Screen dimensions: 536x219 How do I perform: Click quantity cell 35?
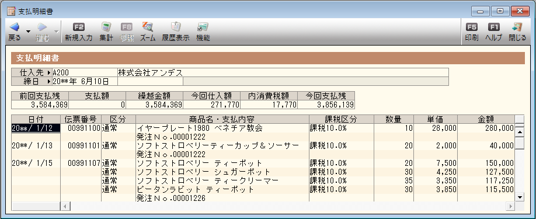pos(394,180)
